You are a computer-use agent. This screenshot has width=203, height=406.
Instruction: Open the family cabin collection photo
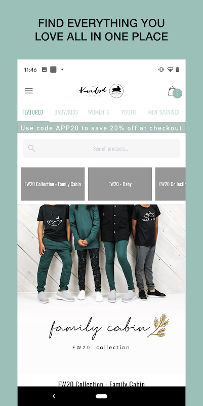(x=101, y=289)
